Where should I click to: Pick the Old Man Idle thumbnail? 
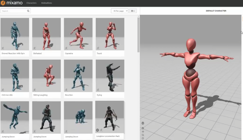click(15, 76)
